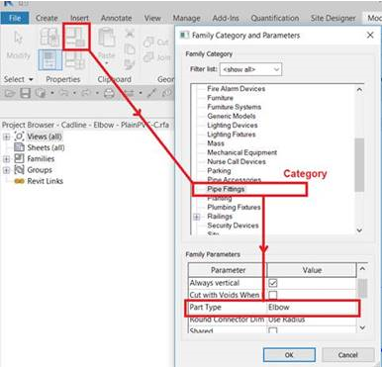Click Cancel in Family Category dialog
383x367 pixels.
(347, 355)
